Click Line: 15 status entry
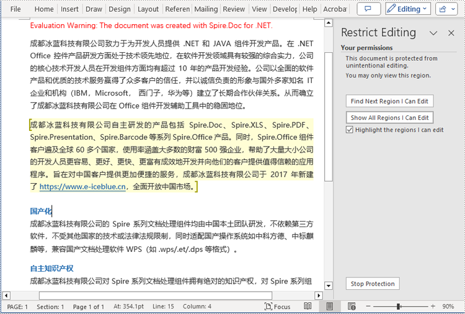This screenshot has height=314, width=465. [163, 307]
